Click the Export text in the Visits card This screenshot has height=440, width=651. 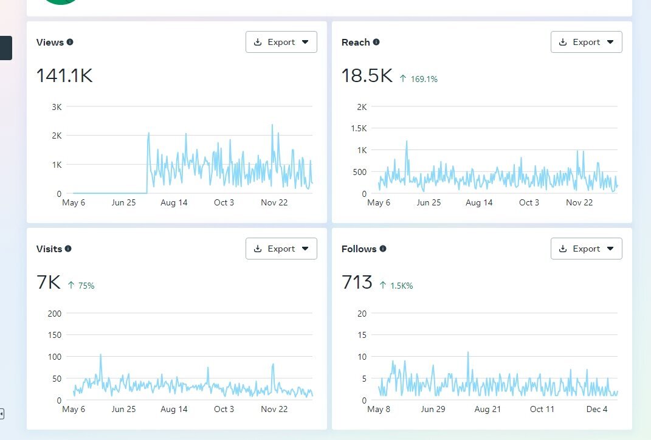pyautogui.click(x=281, y=249)
